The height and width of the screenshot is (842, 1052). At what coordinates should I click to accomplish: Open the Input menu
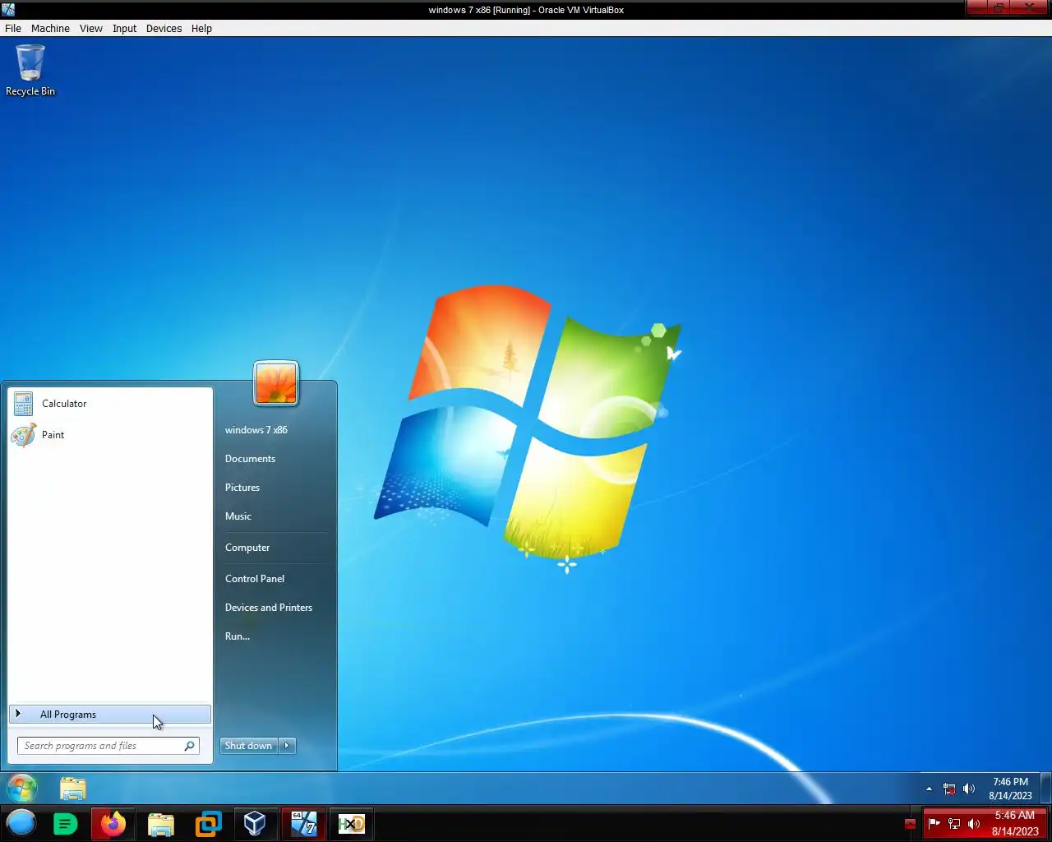coord(125,28)
